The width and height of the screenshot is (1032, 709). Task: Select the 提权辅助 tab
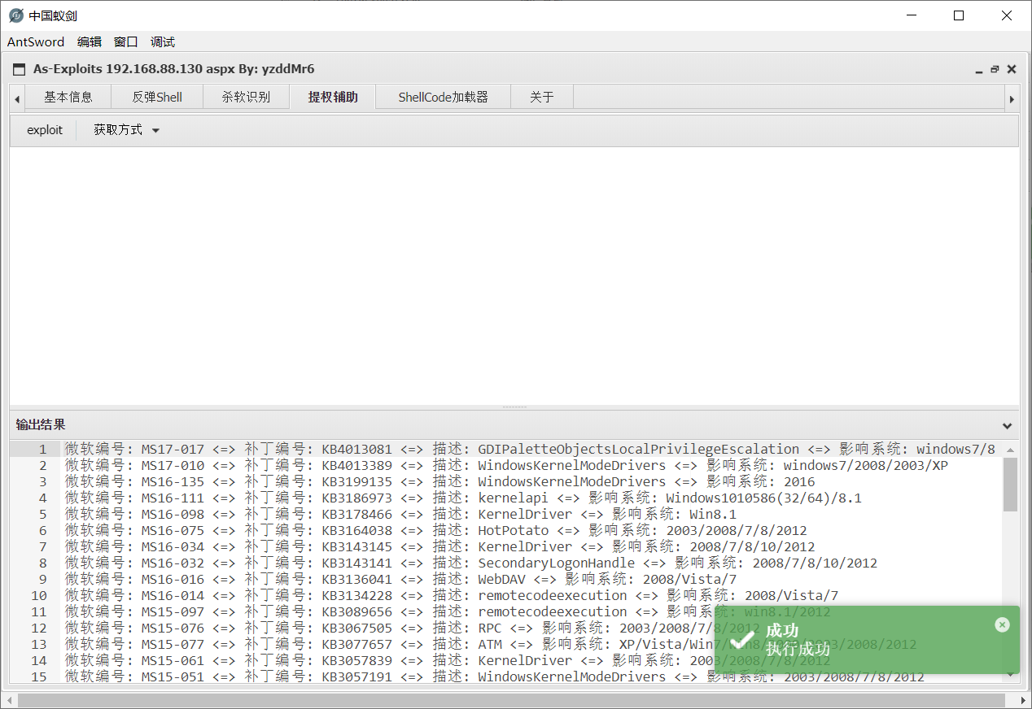click(333, 97)
